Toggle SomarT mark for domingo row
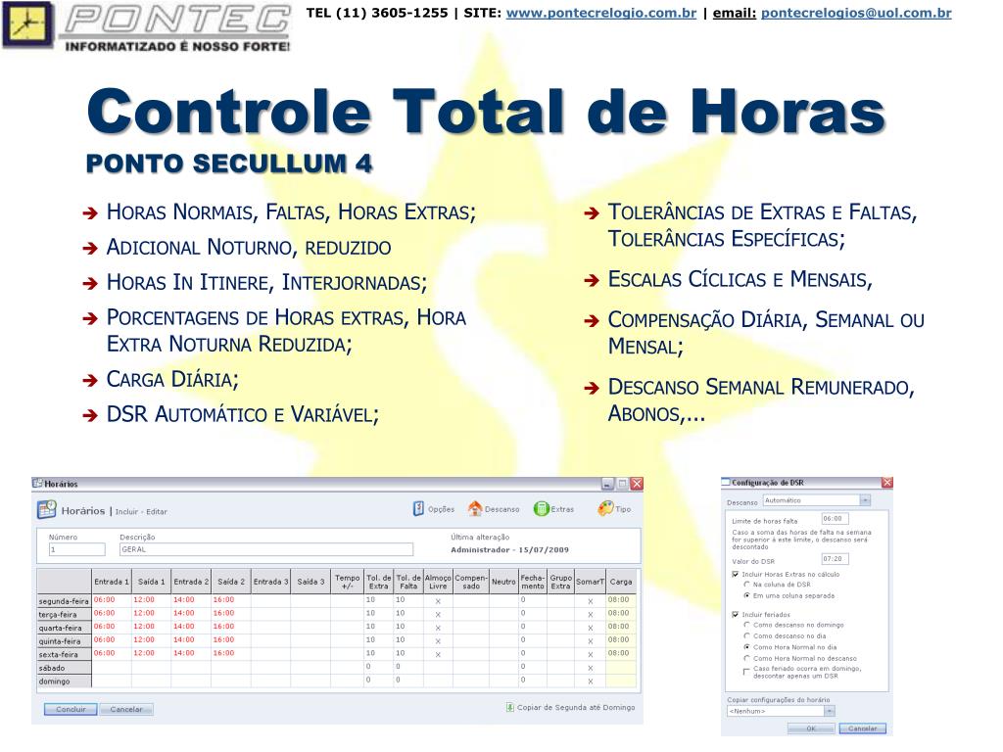 click(590, 681)
